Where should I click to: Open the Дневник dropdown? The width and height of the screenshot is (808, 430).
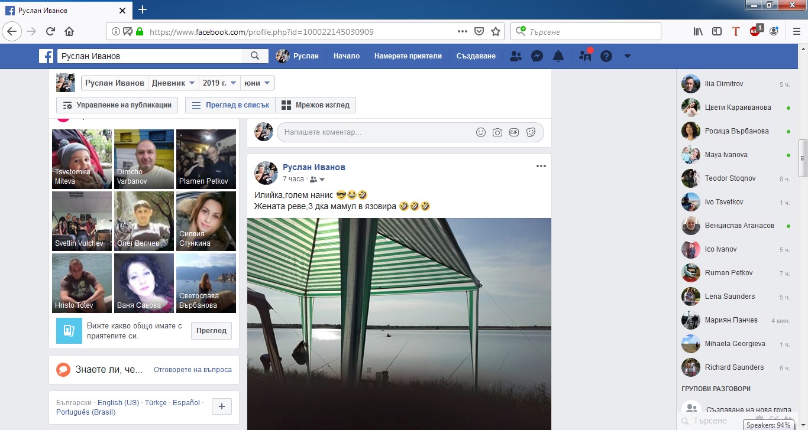coord(173,83)
